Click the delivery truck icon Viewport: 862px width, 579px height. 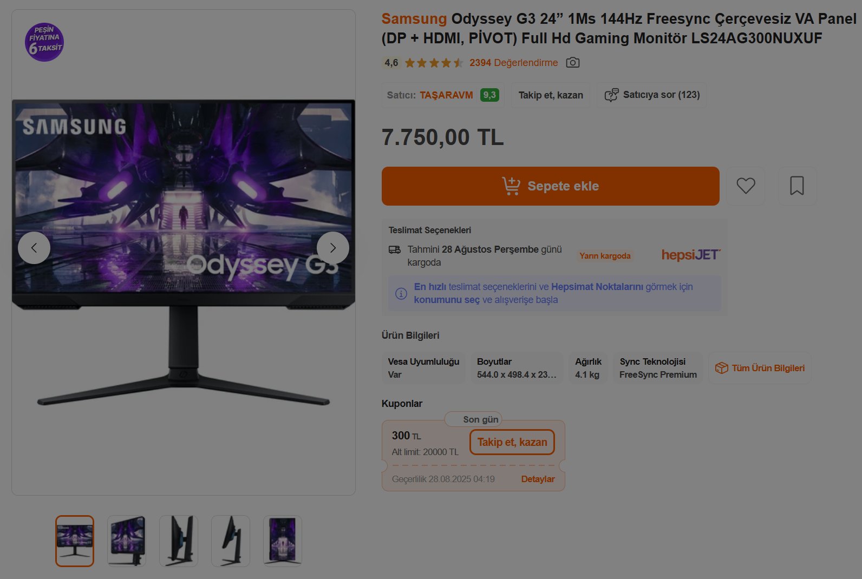point(395,250)
